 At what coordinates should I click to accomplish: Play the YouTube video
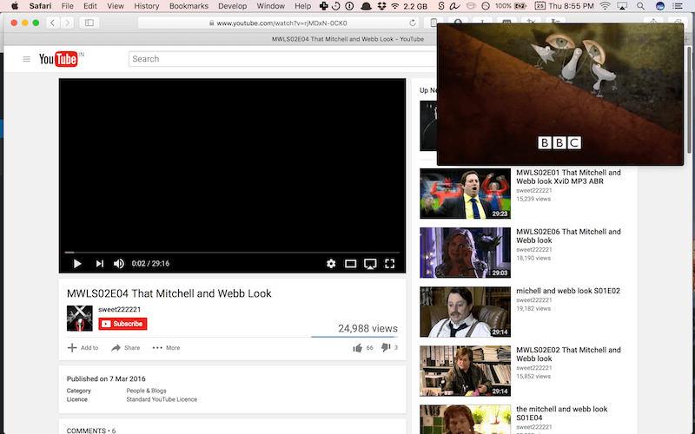(x=76, y=264)
